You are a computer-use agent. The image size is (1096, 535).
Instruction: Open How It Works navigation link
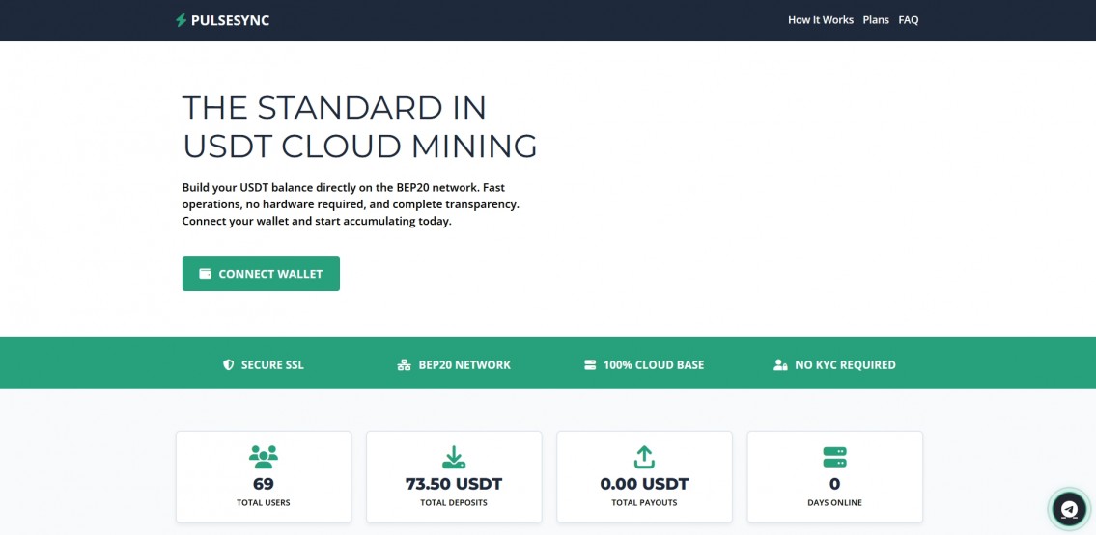tap(820, 20)
